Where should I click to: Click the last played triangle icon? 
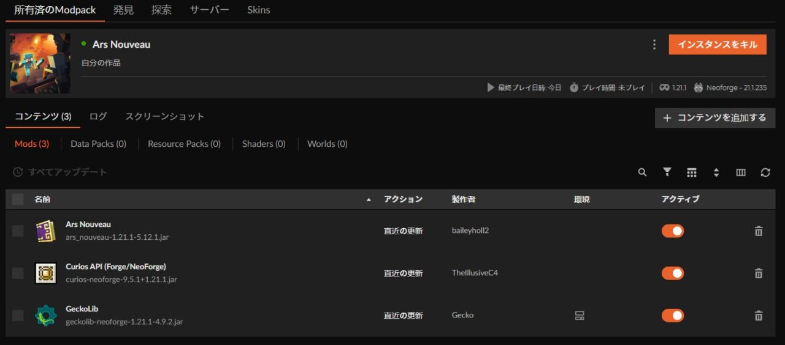click(491, 87)
